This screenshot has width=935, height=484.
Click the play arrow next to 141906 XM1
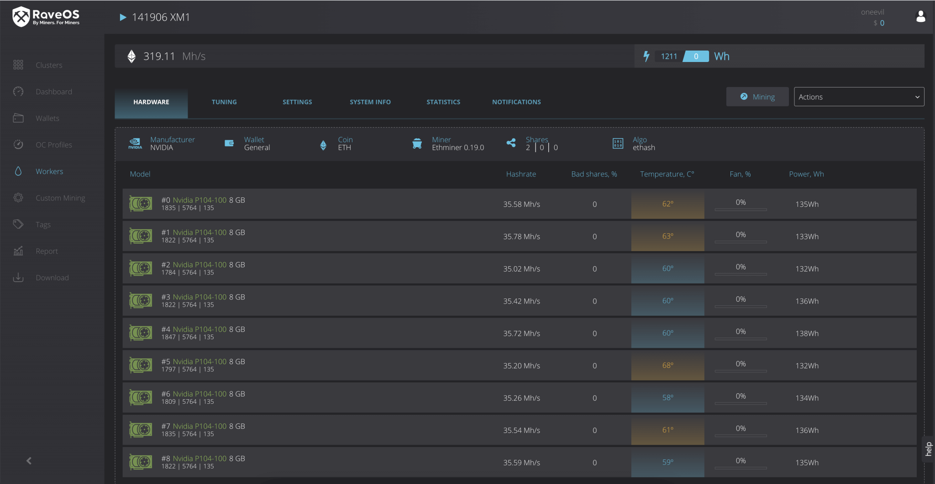(x=122, y=17)
